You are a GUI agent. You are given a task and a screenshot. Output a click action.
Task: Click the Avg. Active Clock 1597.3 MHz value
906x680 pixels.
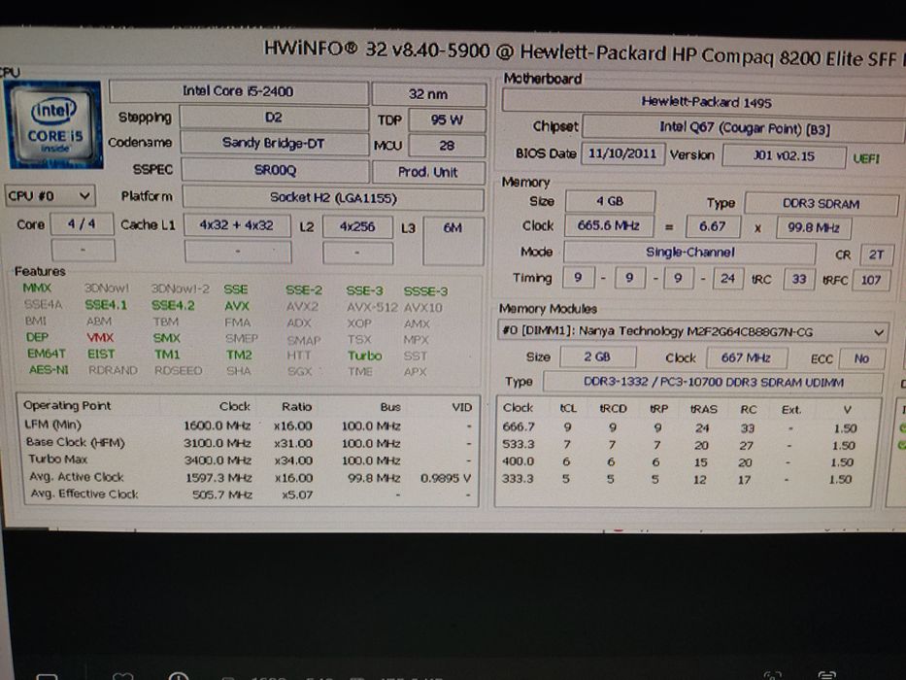coord(219,478)
